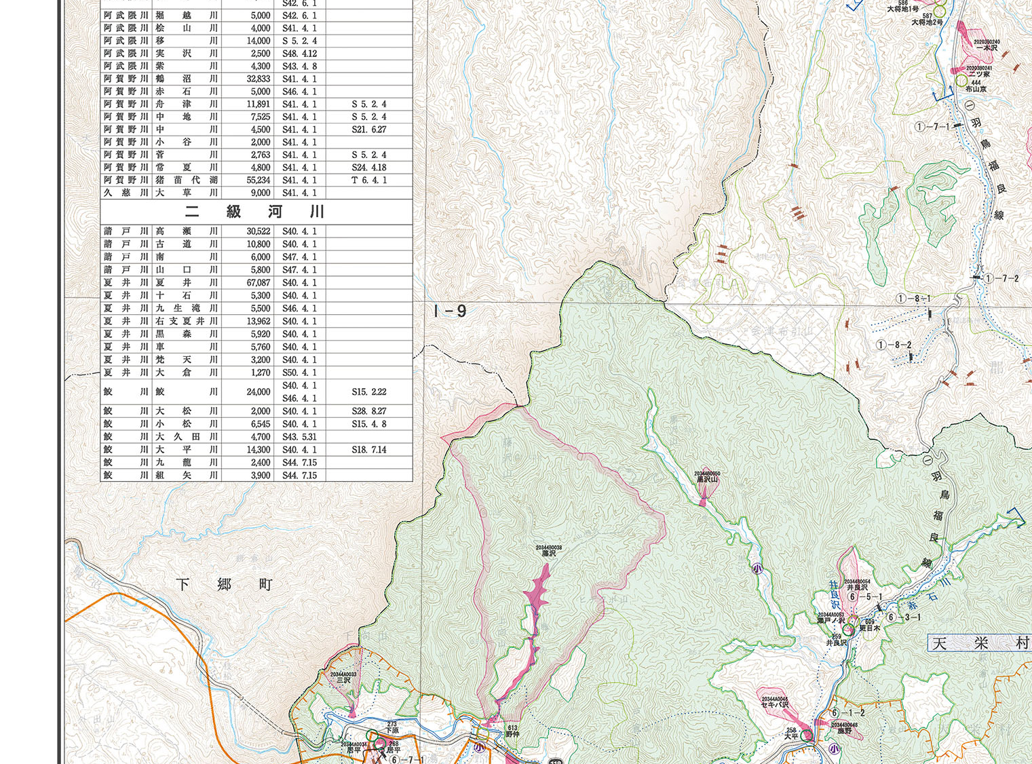This screenshot has height=764, width=1032.
Task: Click the purple 小 symbol near 大平
Action: tap(834, 749)
